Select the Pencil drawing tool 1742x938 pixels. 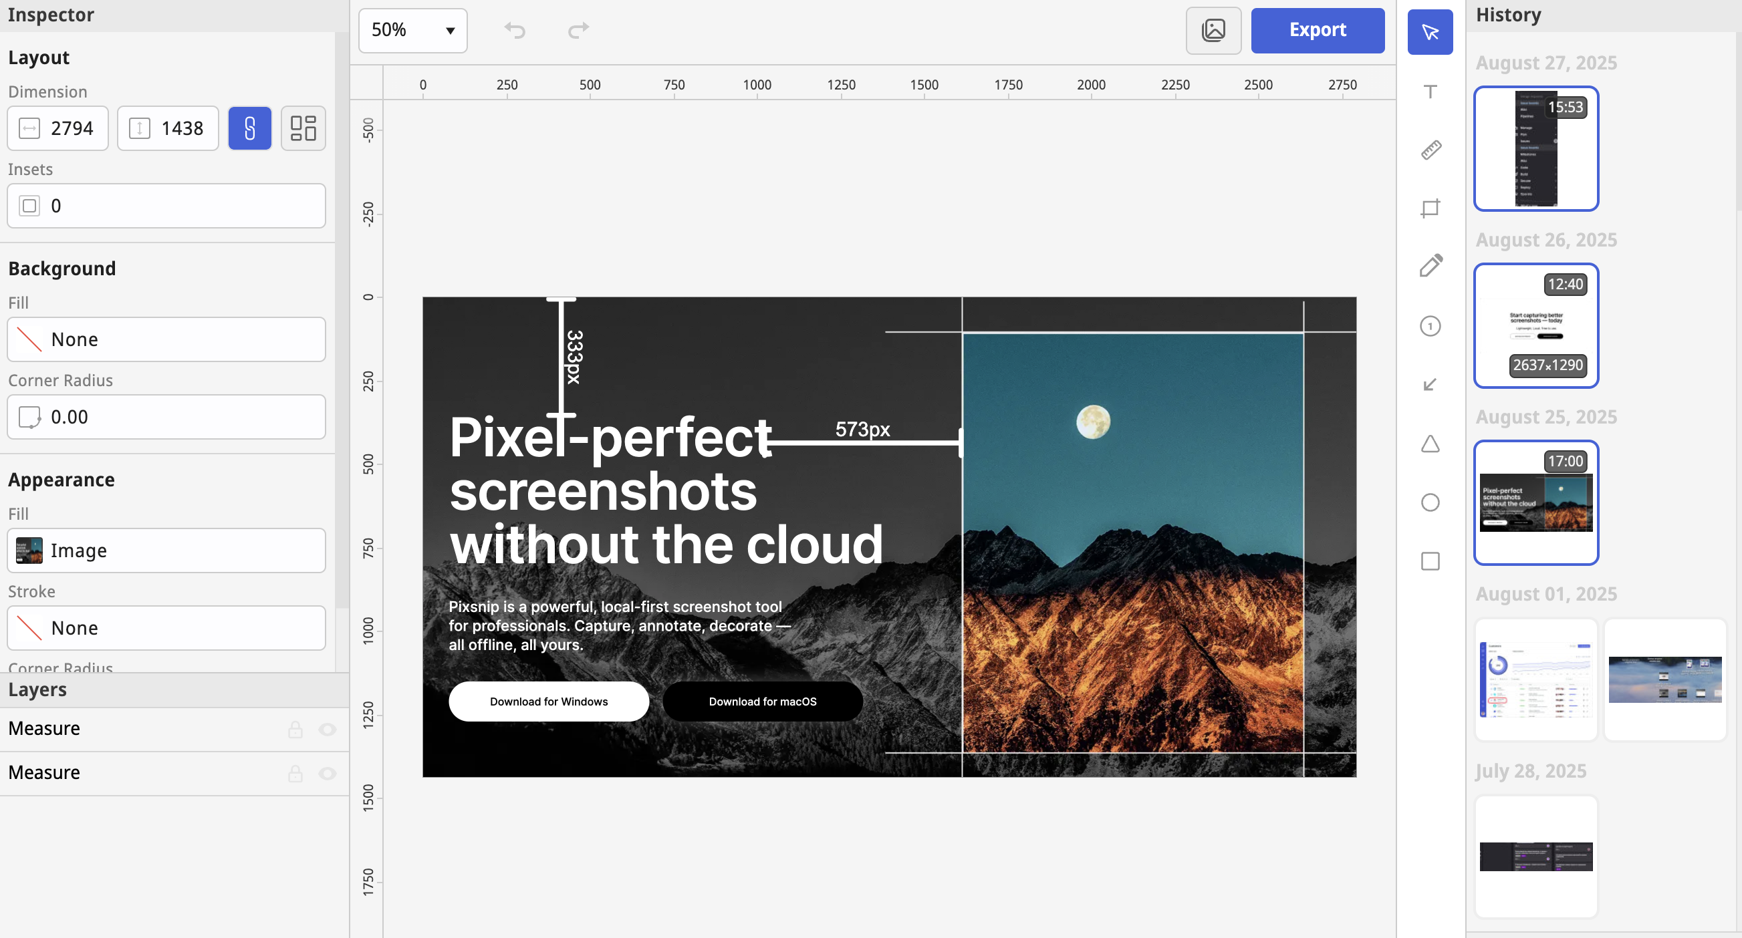(1430, 267)
